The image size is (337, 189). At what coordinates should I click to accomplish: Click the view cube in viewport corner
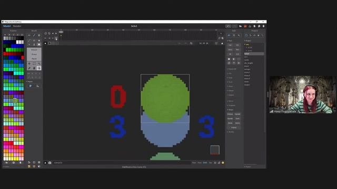point(215,150)
